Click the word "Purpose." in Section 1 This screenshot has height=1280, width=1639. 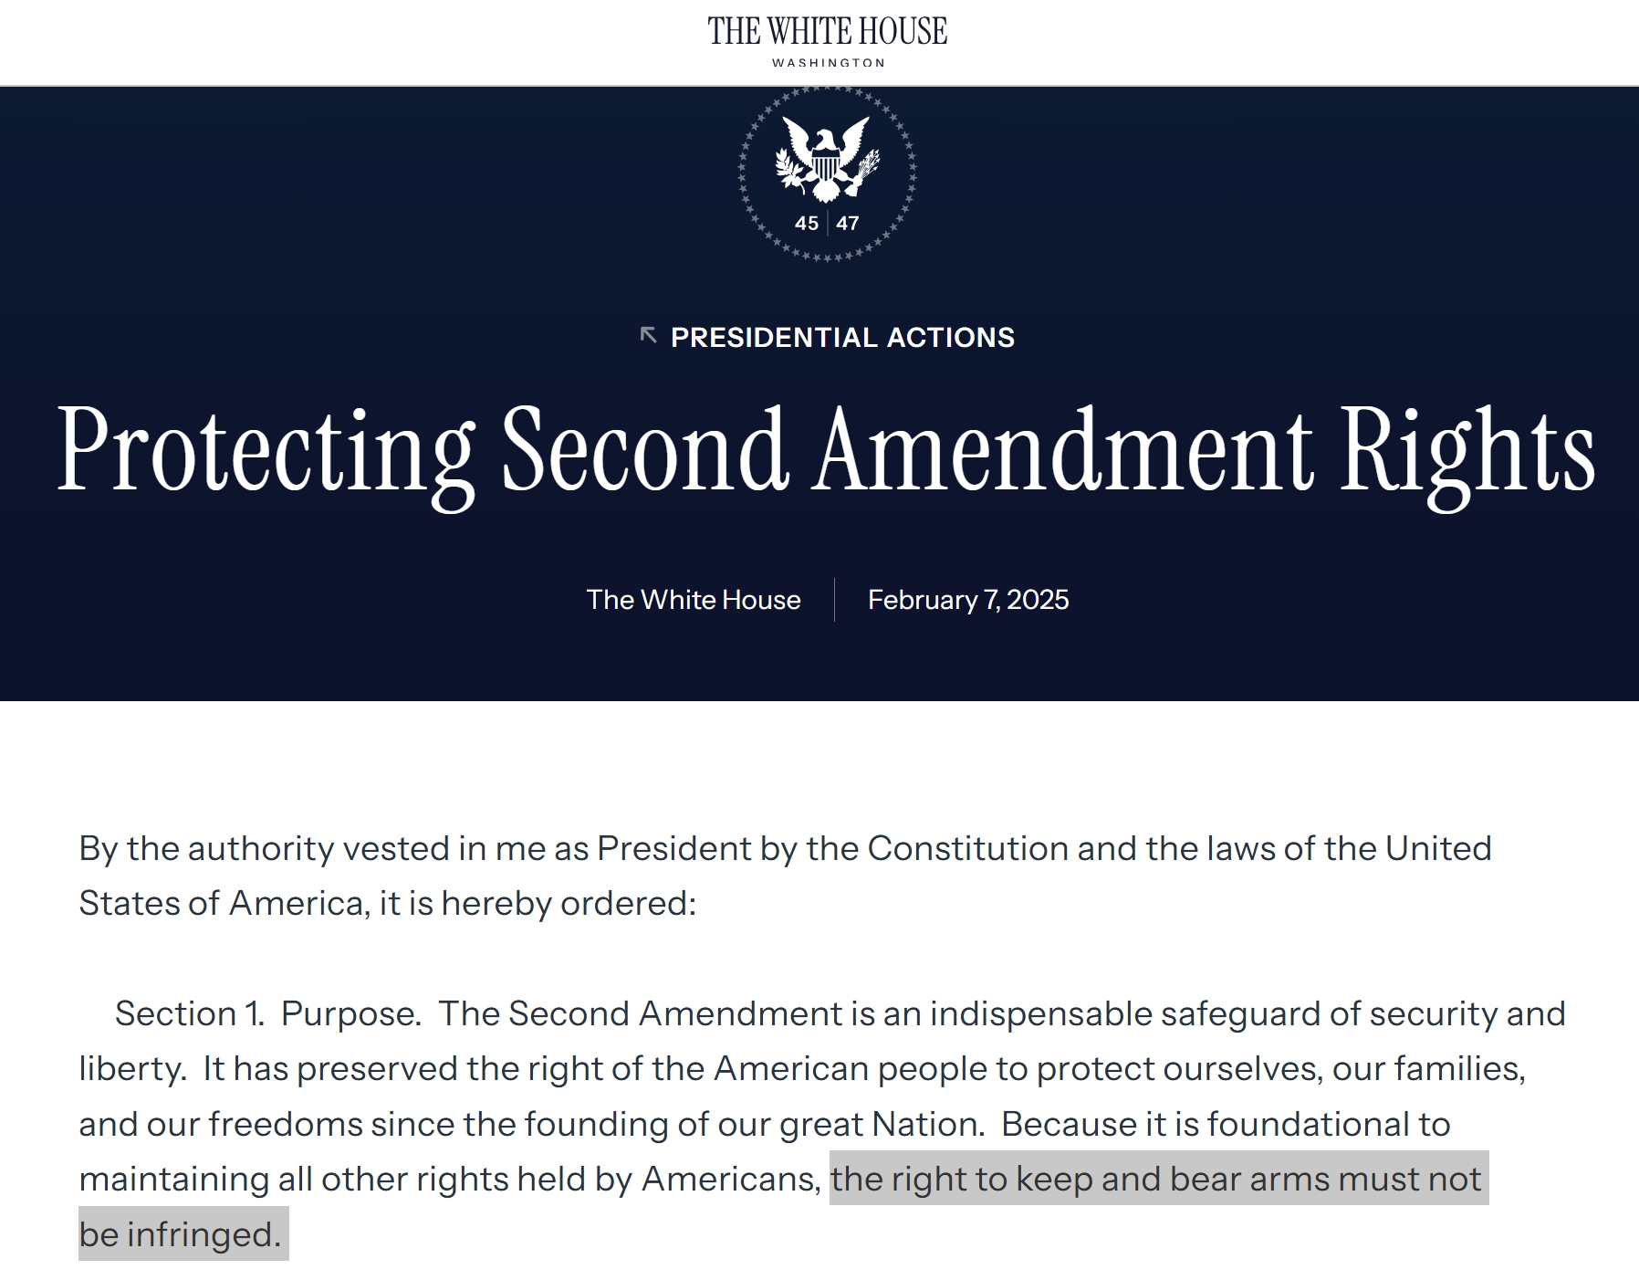click(x=351, y=1013)
